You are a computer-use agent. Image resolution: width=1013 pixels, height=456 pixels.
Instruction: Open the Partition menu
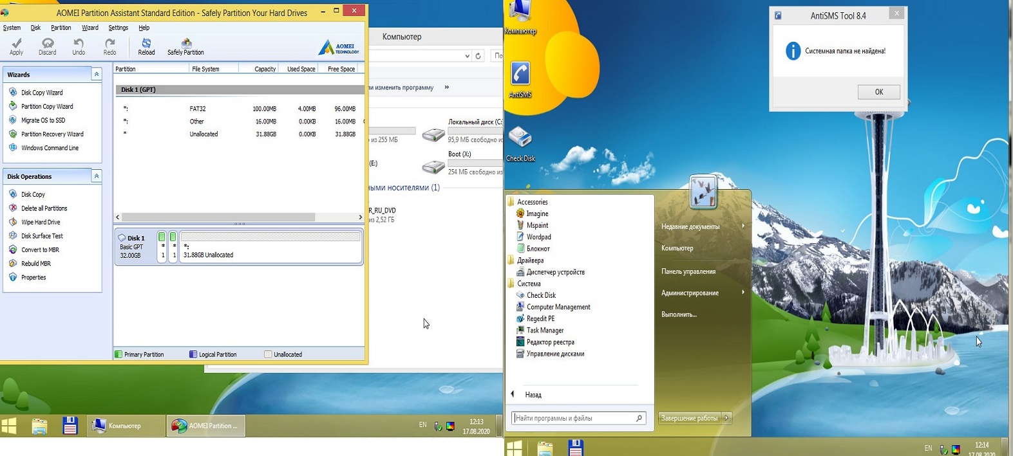[61, 28]
